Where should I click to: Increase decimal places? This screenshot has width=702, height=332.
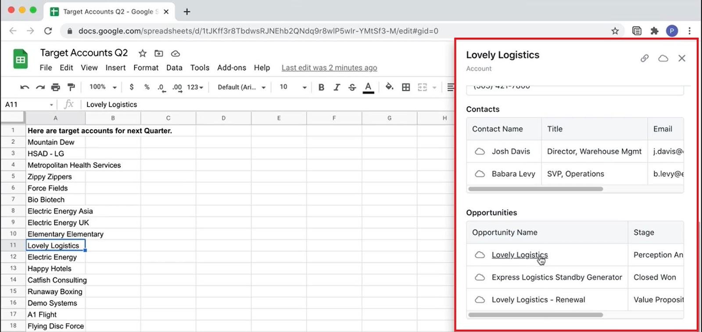[x=177, y=87]
